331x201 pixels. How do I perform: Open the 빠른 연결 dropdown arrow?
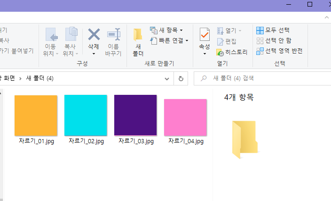(187, 40)
